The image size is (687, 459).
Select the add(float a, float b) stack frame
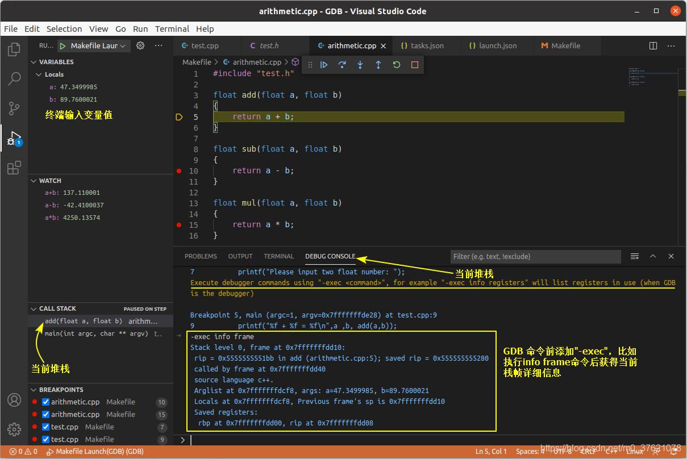(101, 321)
